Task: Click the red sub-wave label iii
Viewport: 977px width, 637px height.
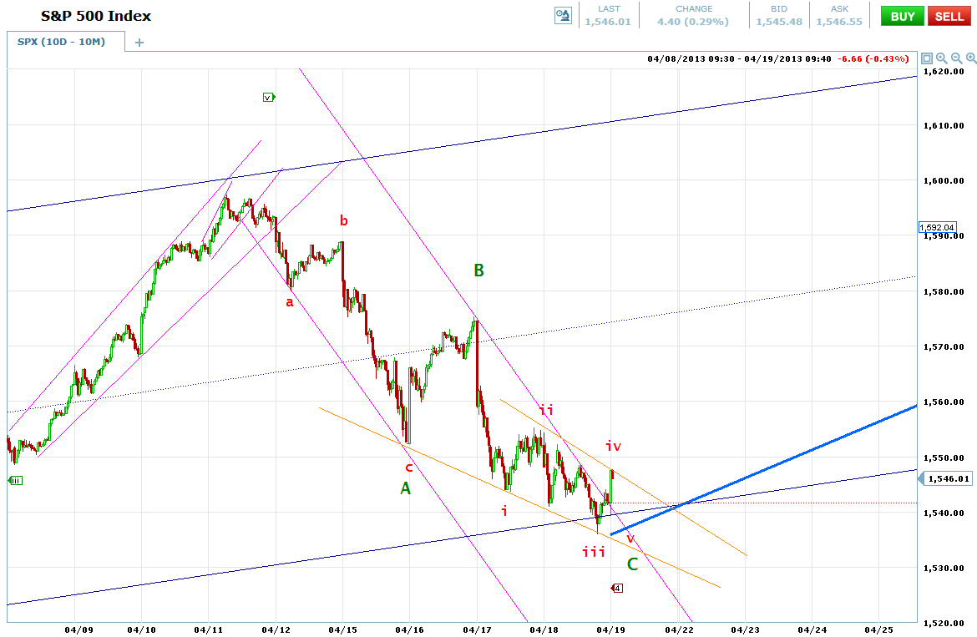Action: click(593, 552)
